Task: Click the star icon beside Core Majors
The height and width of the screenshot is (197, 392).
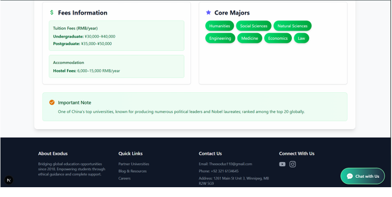Action: click(208, 13)
